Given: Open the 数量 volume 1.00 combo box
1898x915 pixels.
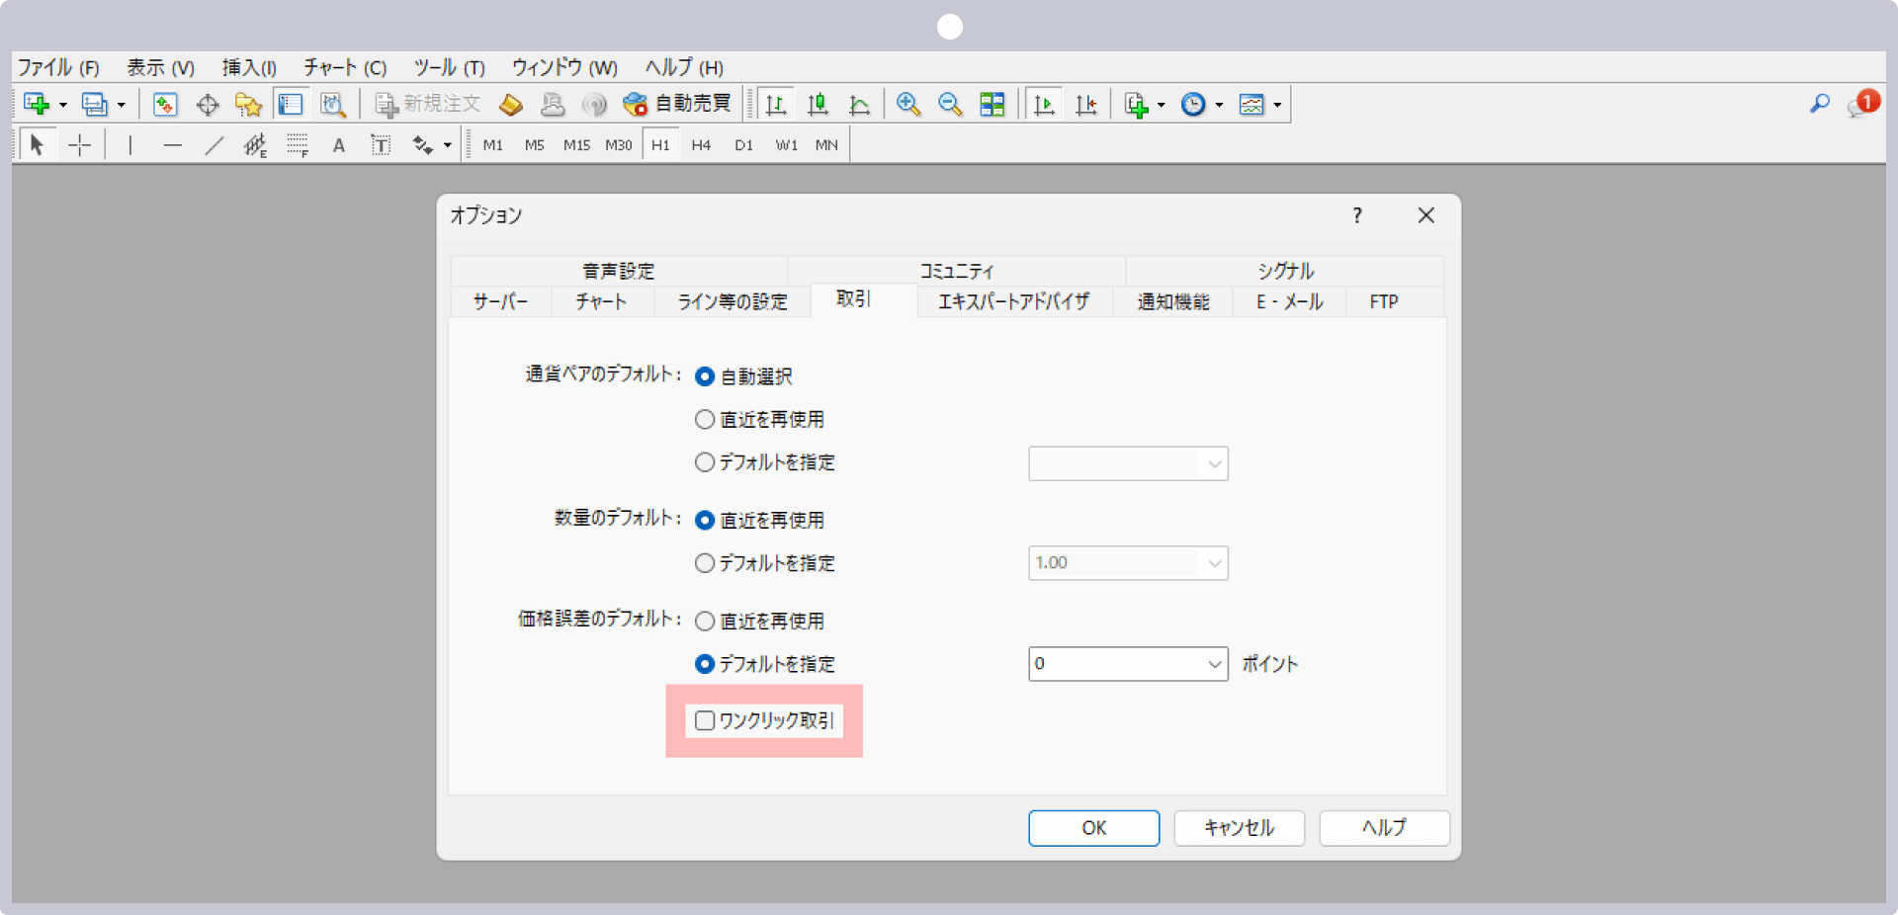Looking at the screenshot, I should [x=1128, y=563].
